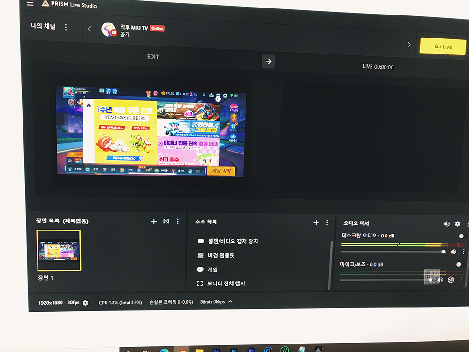This screenshot has height=352, width=469.
Task: Open the 마이크/보조 more options menu
Action: coord(461,280)
